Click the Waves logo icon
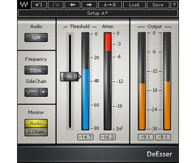 pyautogui.click(x=24, y=5)
